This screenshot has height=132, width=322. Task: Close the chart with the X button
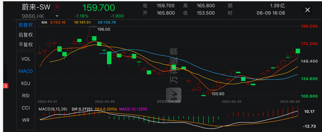point(307,10)
